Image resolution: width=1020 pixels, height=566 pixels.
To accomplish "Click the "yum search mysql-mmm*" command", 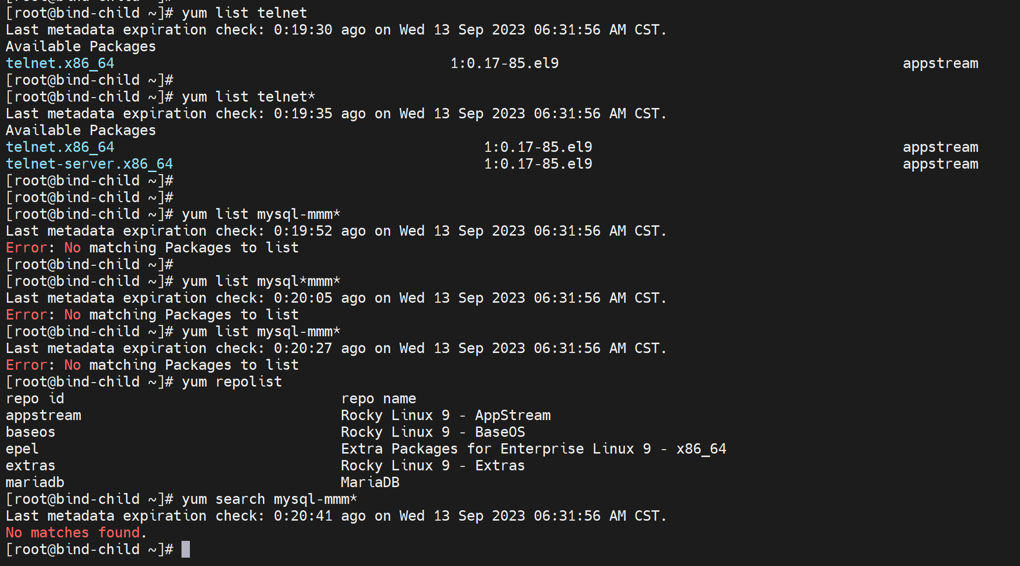I will click(x=269, y=499).
